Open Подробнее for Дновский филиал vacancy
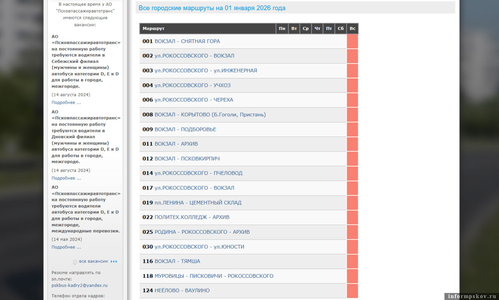Image resolution: width=499 pixels, height=300 pixels. pyautogui.click(x=66, y=178)
